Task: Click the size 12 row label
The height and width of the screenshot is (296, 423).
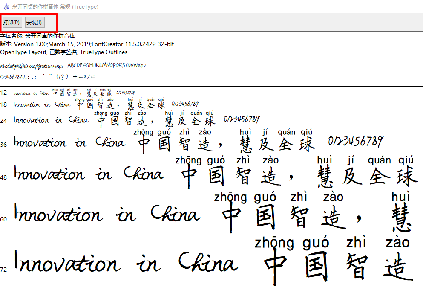Action: pos(3,93)
